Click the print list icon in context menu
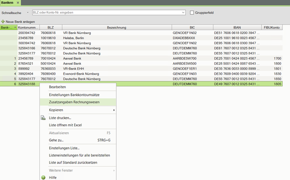The height and width of the screenshot is (180, 290). (x=43, y=118)
